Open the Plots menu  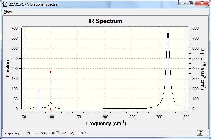(8, 12)
